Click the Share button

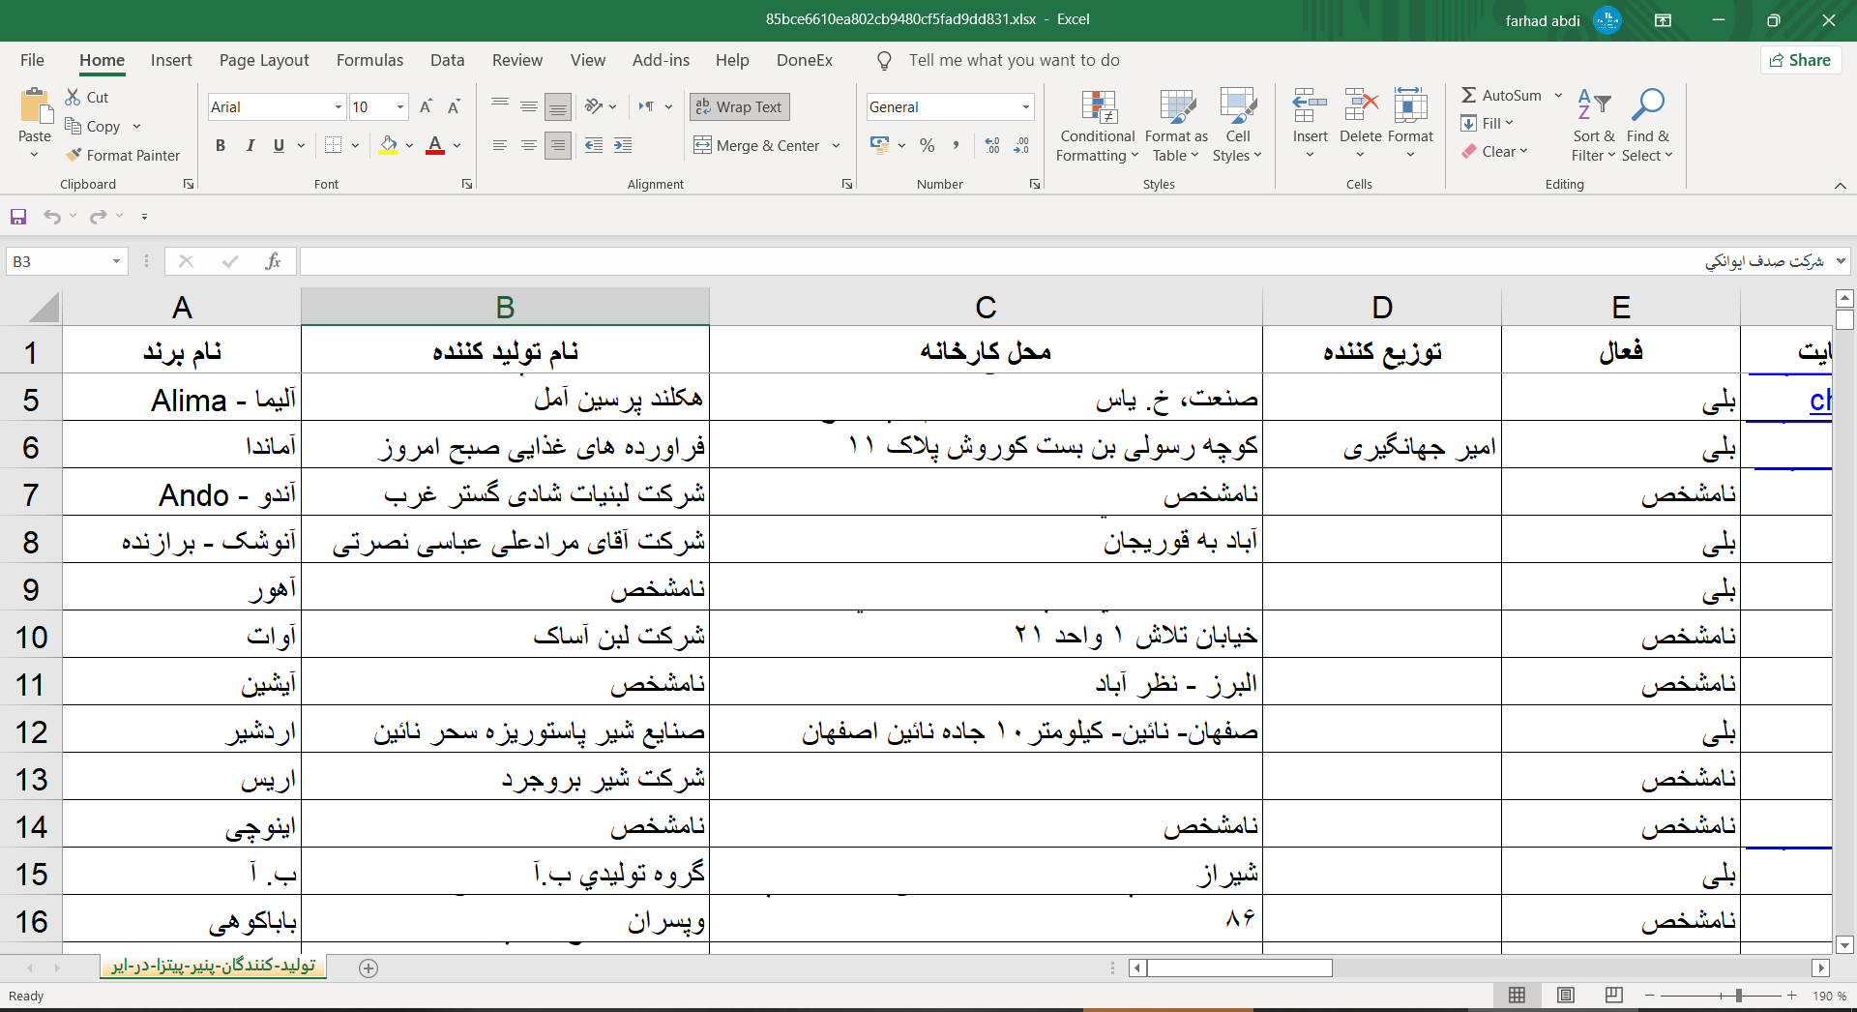1800,60
